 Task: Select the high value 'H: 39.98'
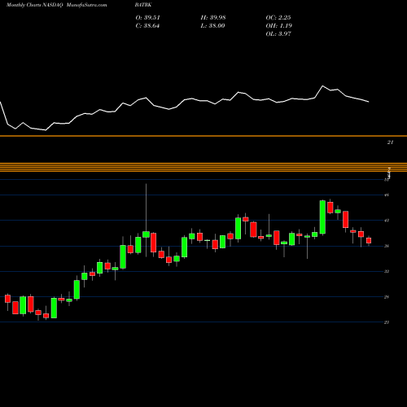[x=213, y=18]
